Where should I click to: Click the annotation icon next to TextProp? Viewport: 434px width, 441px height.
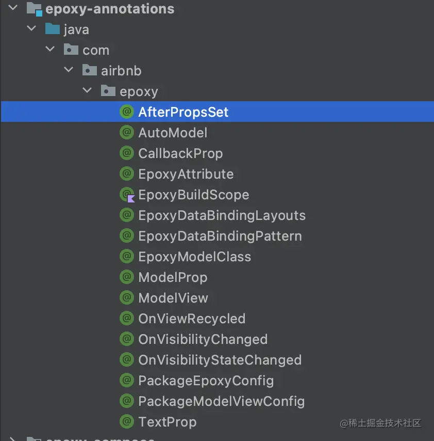(x=127, y=422)
